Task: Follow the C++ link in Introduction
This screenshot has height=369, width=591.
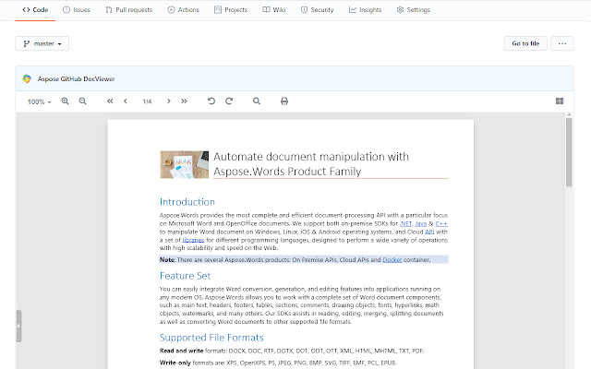Action: [x=441, y=223]
